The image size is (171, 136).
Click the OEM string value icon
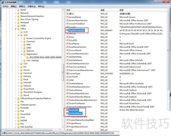(x=67, y=80)
